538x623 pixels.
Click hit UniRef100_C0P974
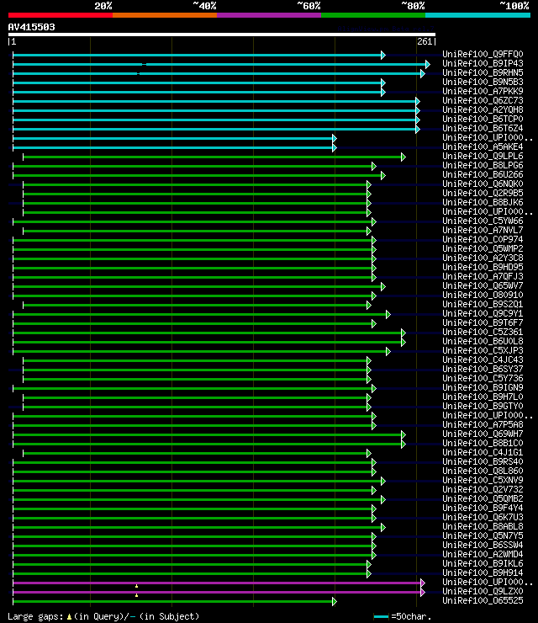[483, 239]
